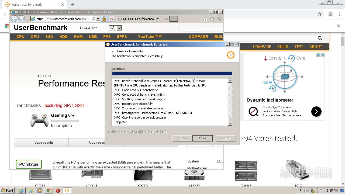This screenshot has height=194, width=345.
Task: Click TEST in the Chrome page navbar
Action: coord(299,47)
